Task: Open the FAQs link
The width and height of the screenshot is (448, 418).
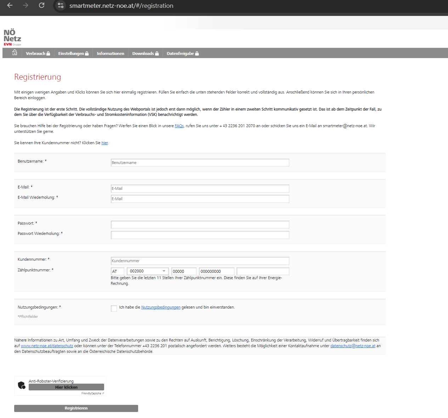Action: click(179, 126)
